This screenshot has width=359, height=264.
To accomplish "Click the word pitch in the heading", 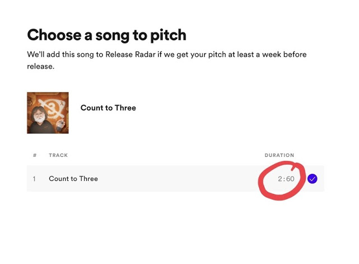I will click(x=167, y=35).
